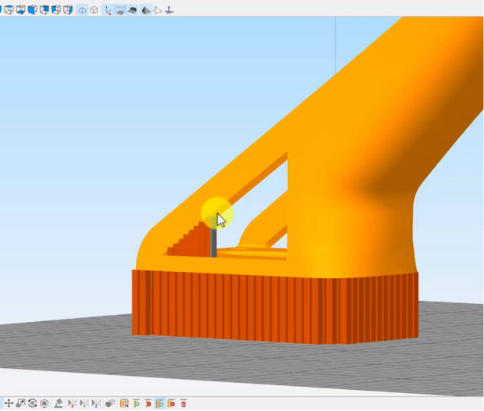Toggle the highlighted orthographic projection view icon
Image resolution: width=484 pixels, height=411 pixels.
click(82, 10)
